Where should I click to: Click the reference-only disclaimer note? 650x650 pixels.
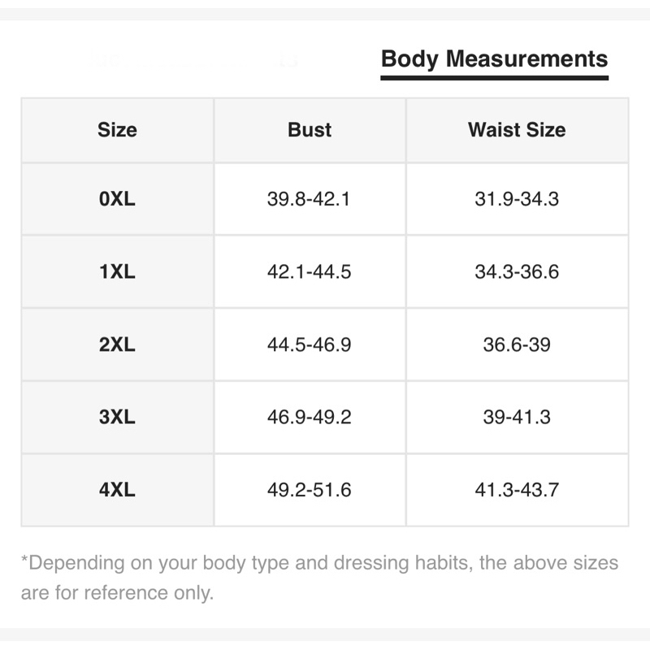(319, 578)
